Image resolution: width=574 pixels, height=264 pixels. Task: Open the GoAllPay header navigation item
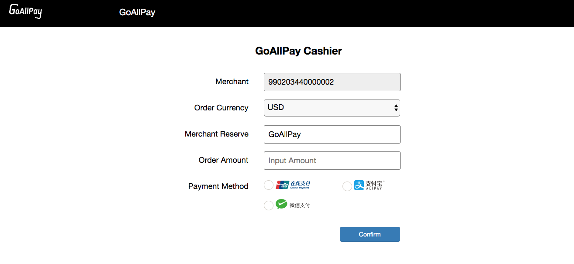[x=137, y=12]
